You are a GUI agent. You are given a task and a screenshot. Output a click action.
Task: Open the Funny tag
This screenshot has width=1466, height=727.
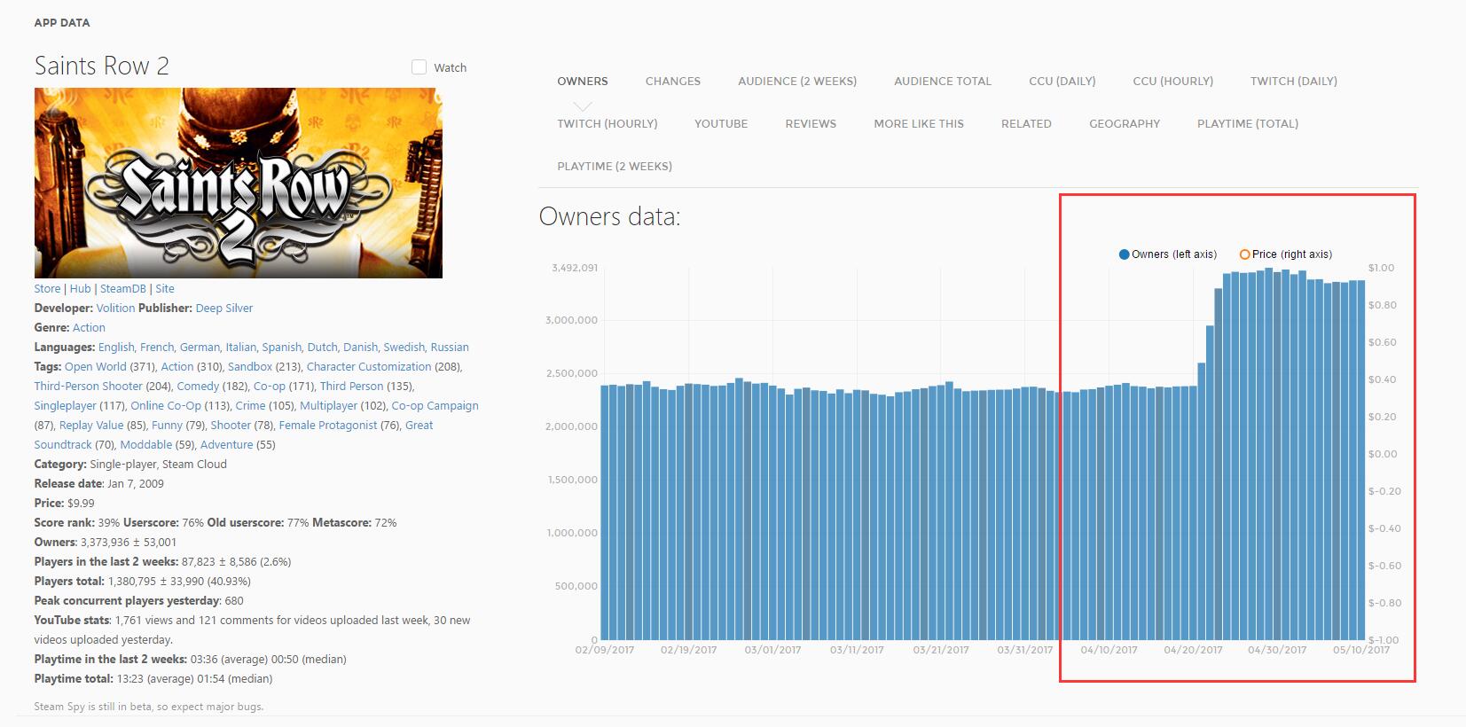[167, 425]
